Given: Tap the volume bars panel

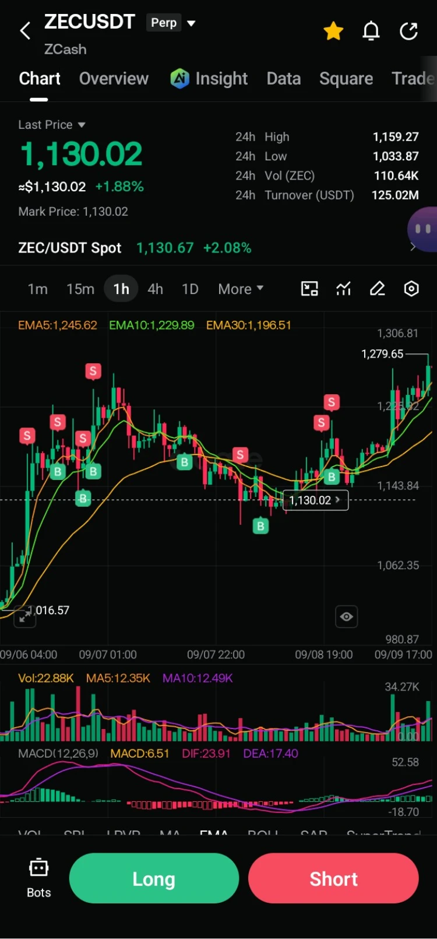Looking at the screenshot, I should coord(217,714).
